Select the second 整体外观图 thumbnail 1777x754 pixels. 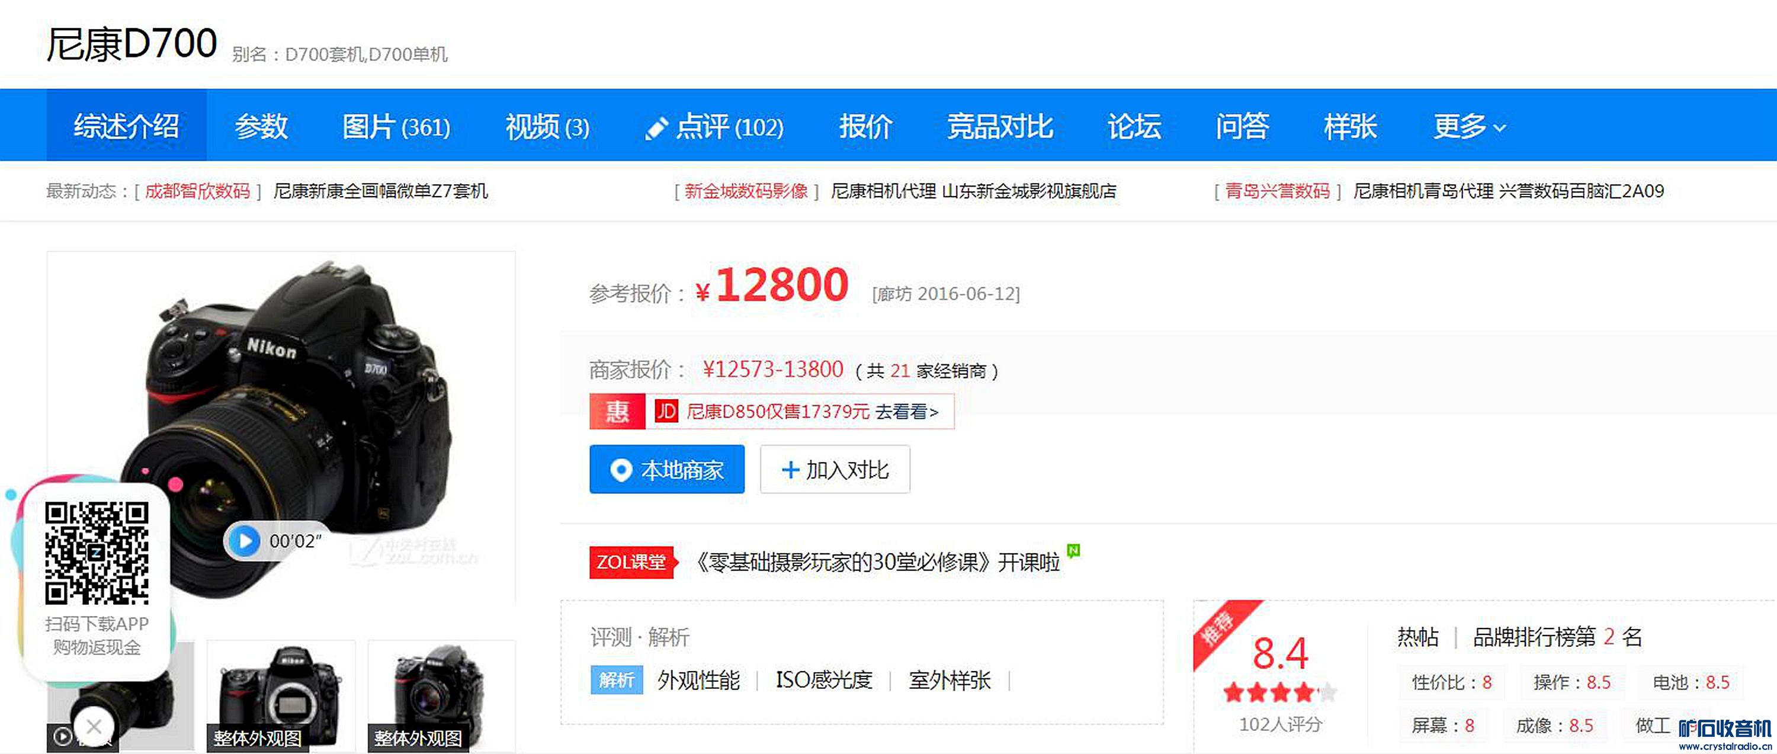click(441, 695)
